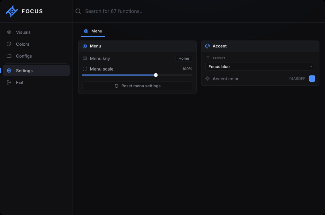The height and width of the screenshot is (215, 325).
Task: Click the palette icon in Accent header
Action: click(207, 46)
